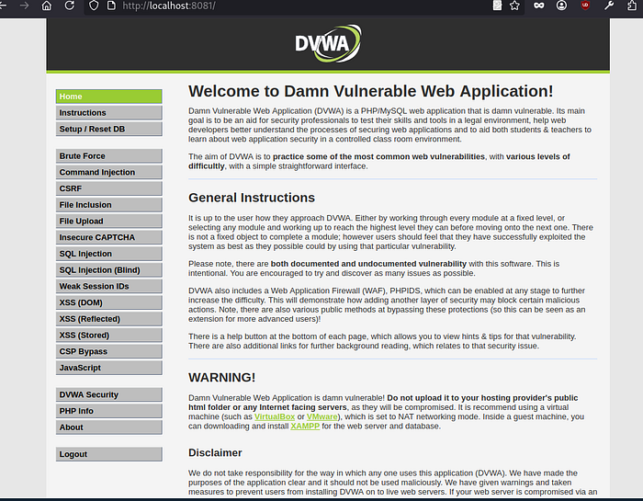This screenshot has height=501, width=643.
Task: Open the PHP Info page
Action: [109, 411]
